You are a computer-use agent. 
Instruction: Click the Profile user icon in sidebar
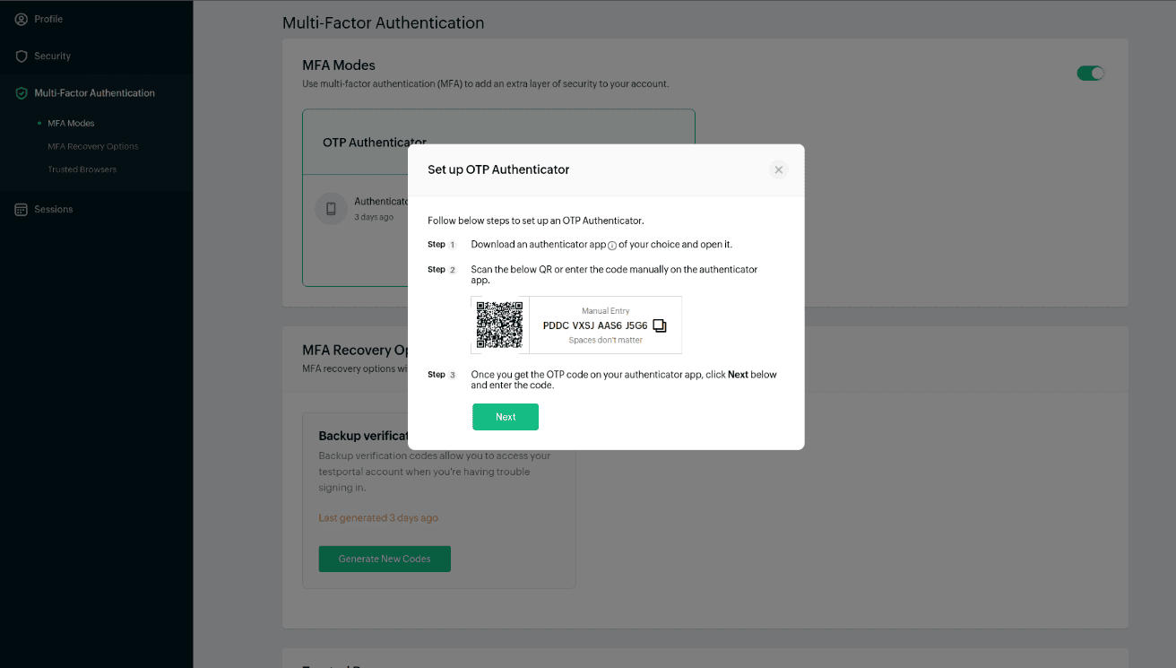(22, 19)
